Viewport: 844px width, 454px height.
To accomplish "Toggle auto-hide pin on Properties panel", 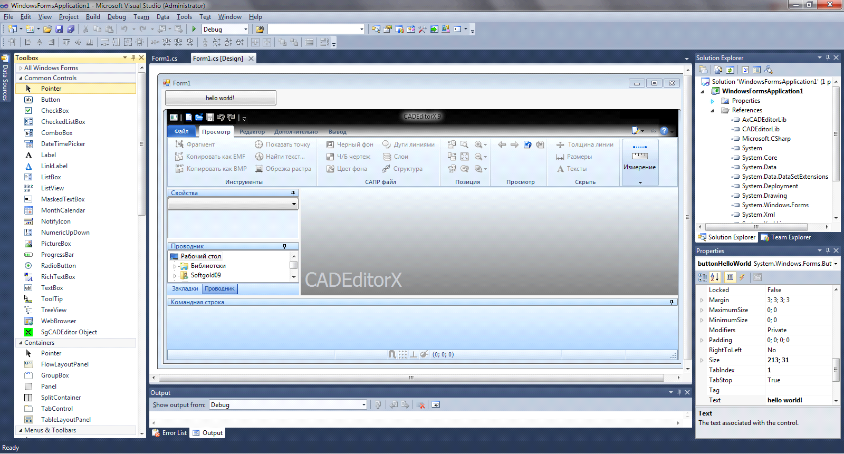I will tap(828, 250).
